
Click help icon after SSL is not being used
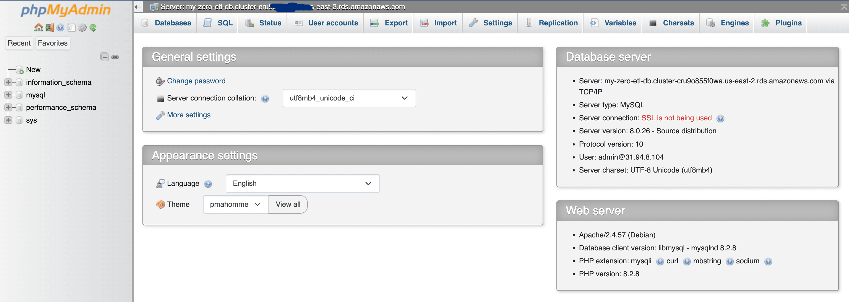coord(720,118)
